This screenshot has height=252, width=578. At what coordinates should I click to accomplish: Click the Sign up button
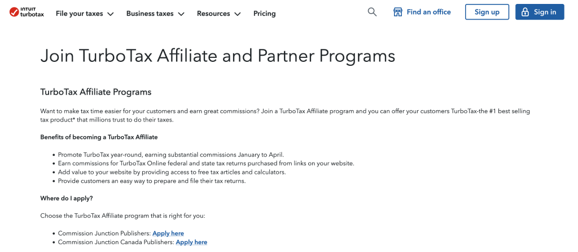tap(487, 12)
